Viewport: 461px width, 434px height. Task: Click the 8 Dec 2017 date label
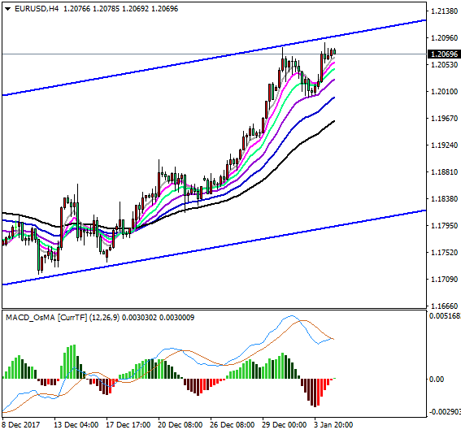tap(20, 425)
